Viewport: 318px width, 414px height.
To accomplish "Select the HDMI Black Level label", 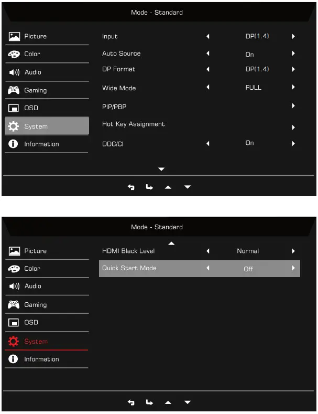I will [x=128, y=251].
